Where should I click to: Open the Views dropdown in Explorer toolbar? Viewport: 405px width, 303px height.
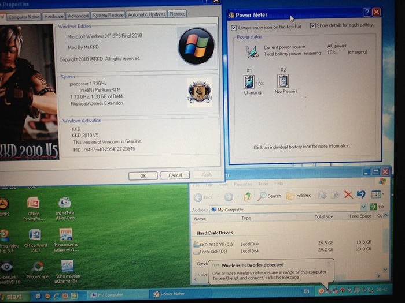click(x=378, y=195)
